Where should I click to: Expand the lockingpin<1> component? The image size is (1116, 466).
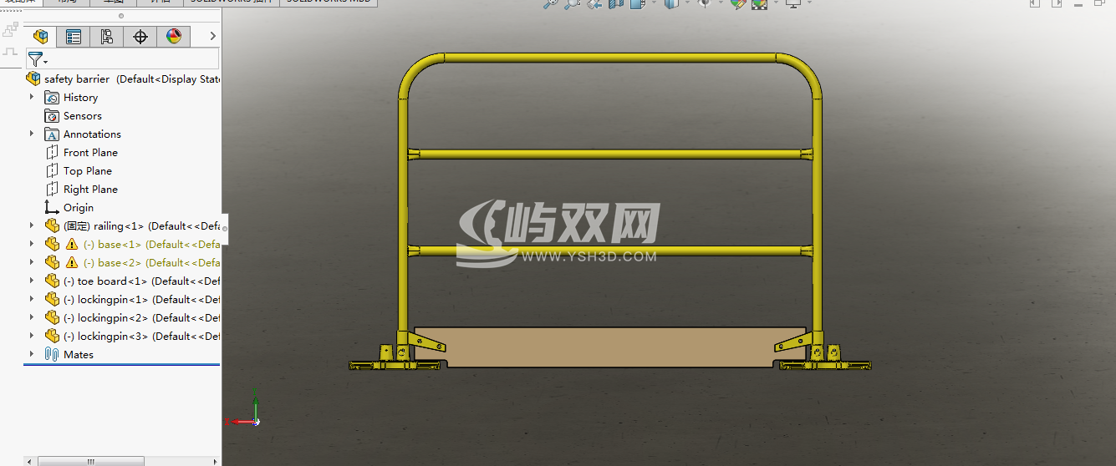pos(32,299)
